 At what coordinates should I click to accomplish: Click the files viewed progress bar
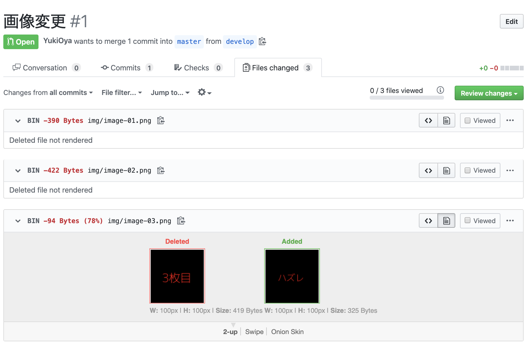pyautogui.click(x=407, y=98)
